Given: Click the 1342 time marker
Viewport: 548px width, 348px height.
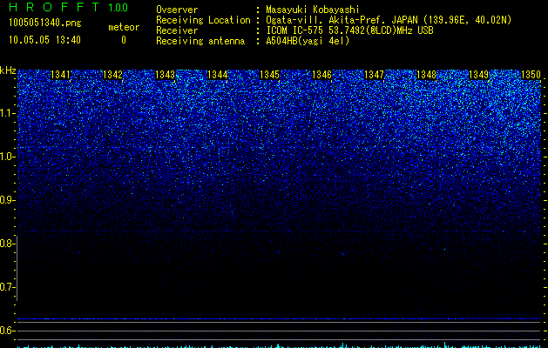Looking at the screenshot, I should (x=113, y=75).
